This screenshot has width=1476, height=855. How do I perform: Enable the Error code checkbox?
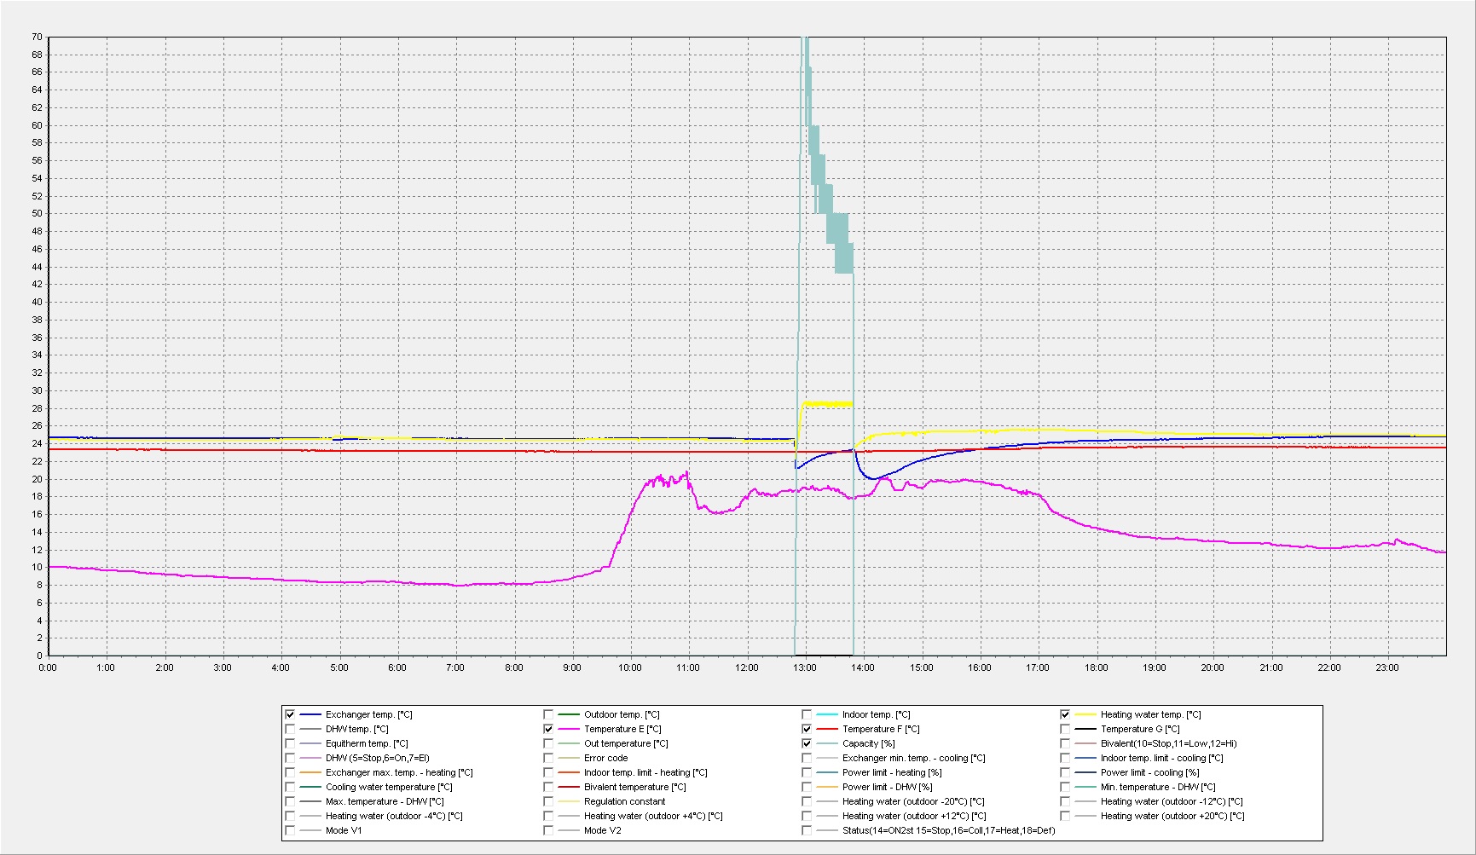pos(548,758)
